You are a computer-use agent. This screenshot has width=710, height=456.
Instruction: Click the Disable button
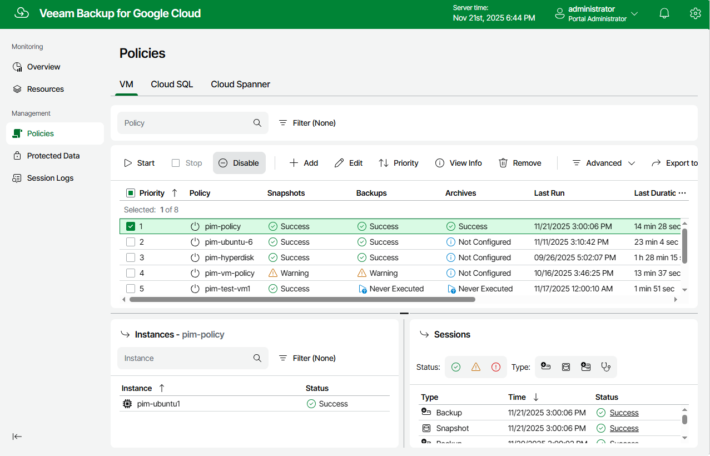(239, 163)
